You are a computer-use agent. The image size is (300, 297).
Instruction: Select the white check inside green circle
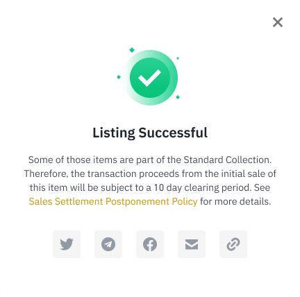pyautogui.click(x=149, y=78)
